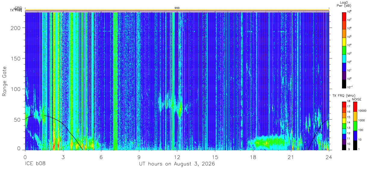Click the 'TX Freq' label at the top left
Image resolution: width=370 pixels, height=170 pixels.
pyautogui.click(x=16, y=11)
